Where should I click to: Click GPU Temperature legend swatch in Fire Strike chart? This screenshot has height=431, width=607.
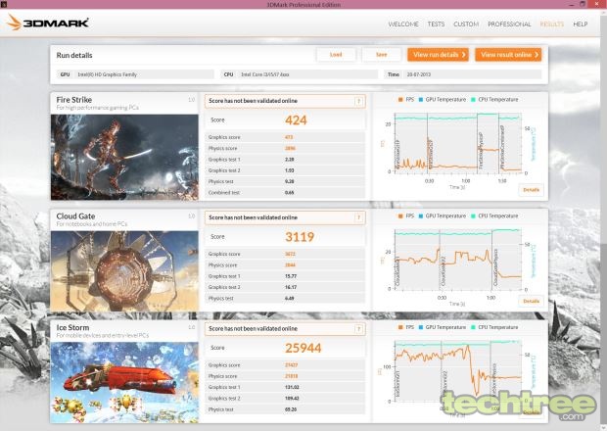click(x=420, y=100)
